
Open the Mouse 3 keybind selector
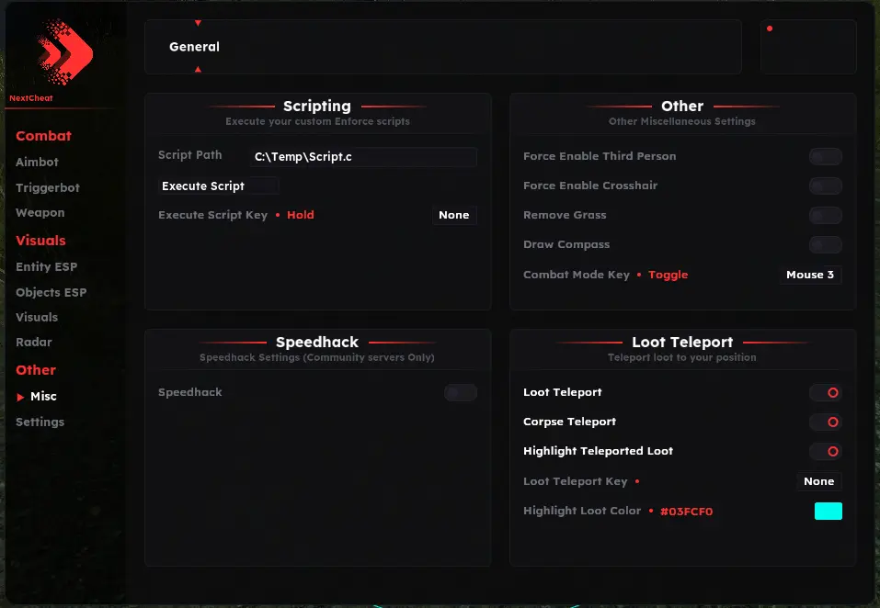pos(810,275)
